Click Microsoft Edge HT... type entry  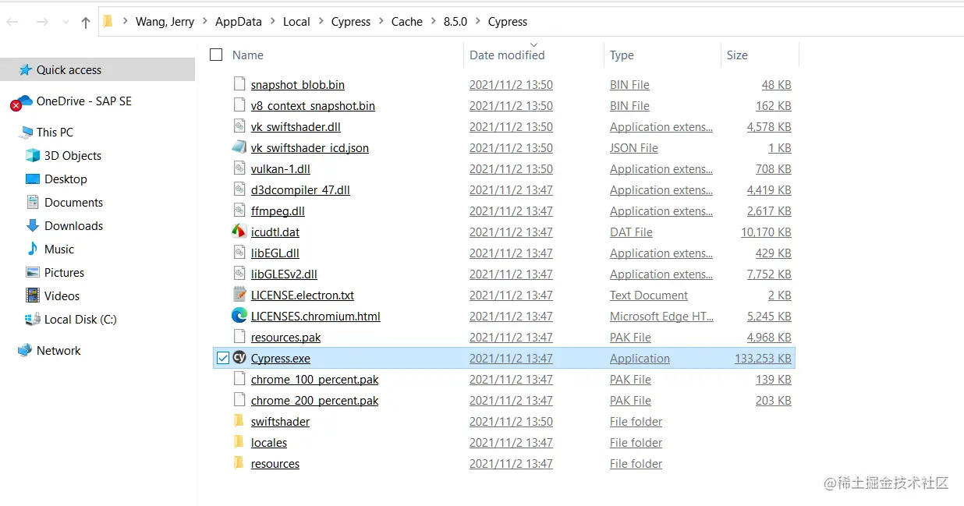point(661,316)
